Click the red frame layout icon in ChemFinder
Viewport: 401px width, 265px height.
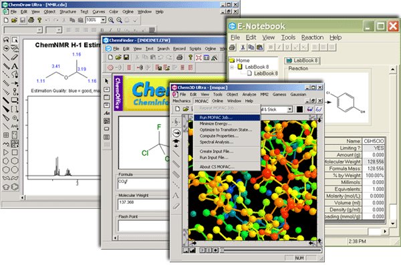(x=198, y=57)
